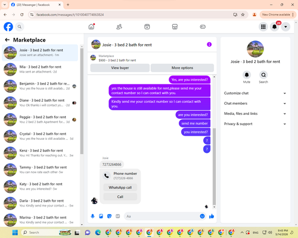Go to the Home feed icon
This screenshot has height=238, width=298.
click(91, 27)
